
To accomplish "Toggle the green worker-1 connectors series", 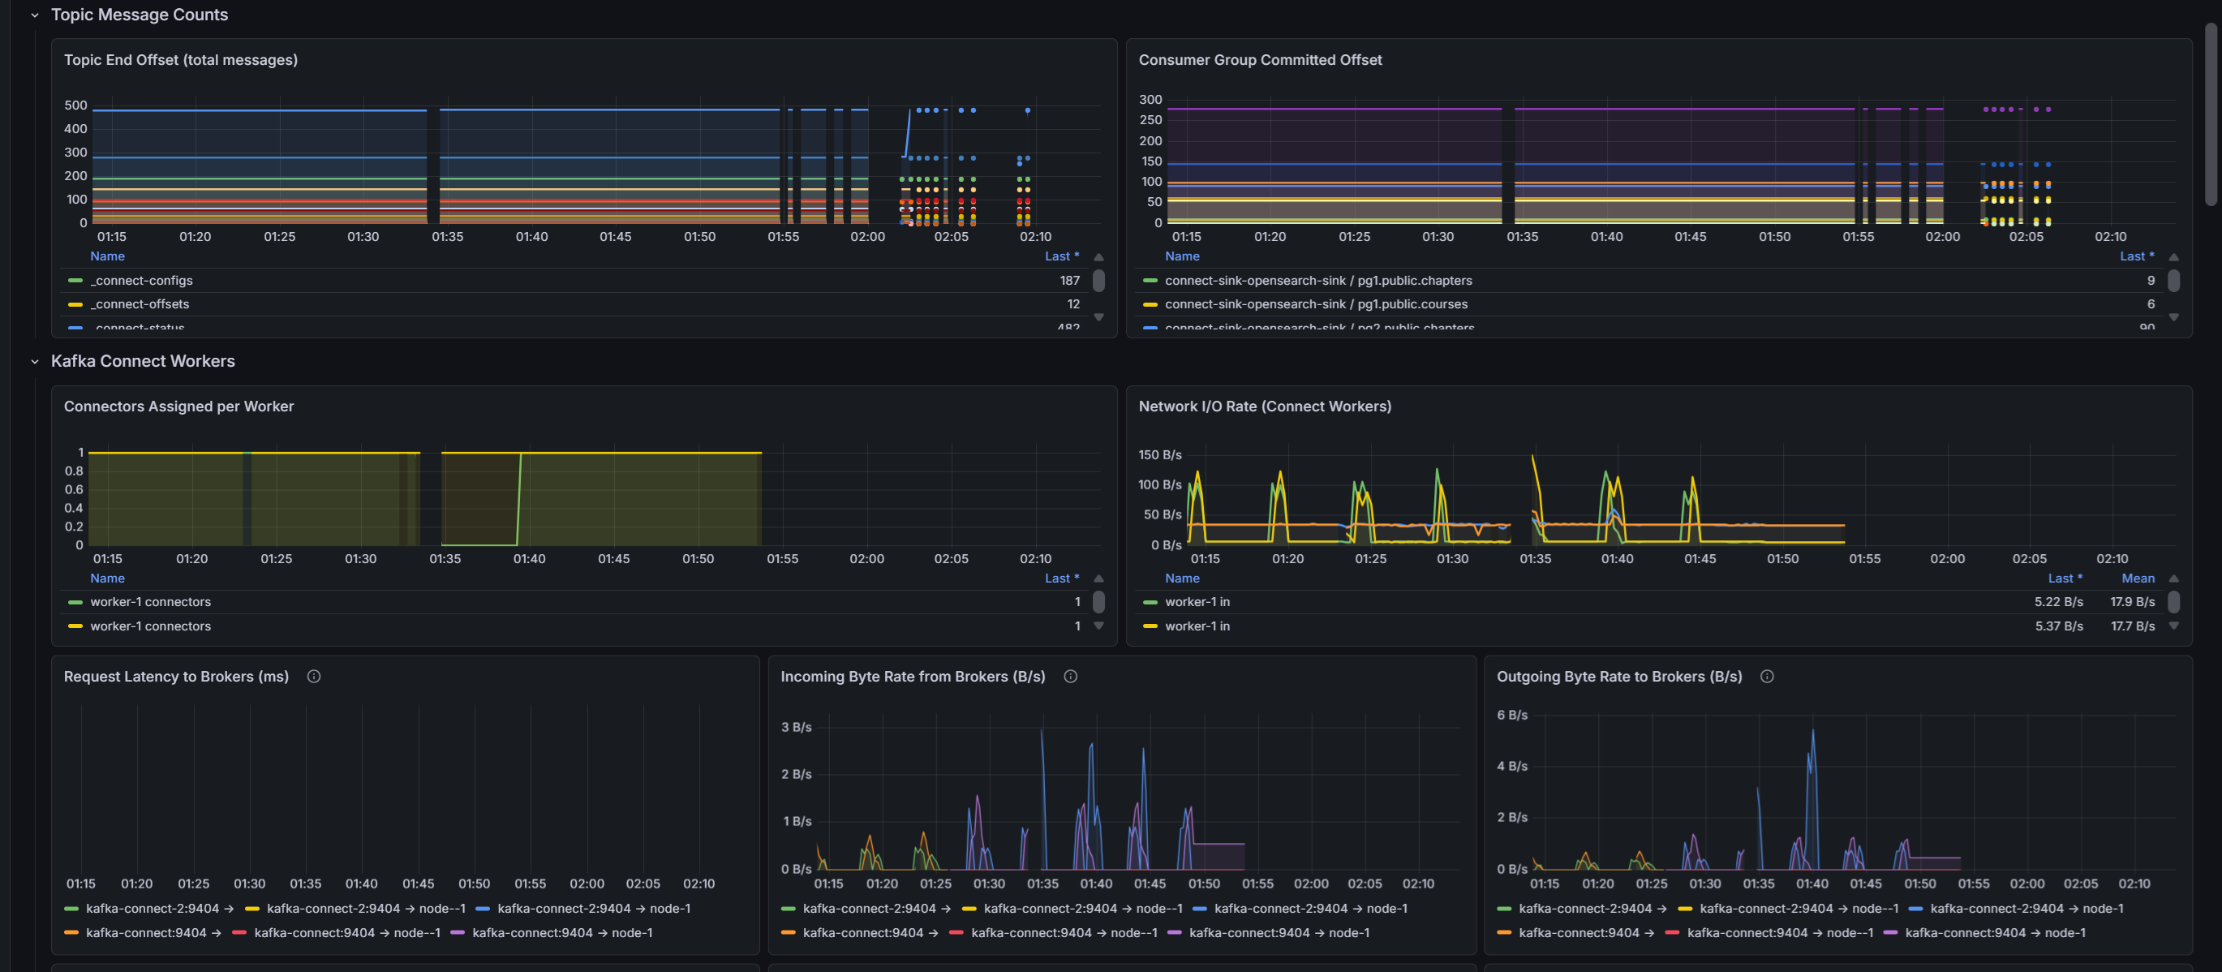I will click(150, 602).
